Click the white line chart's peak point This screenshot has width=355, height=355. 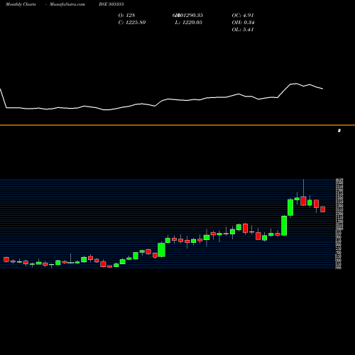tap(296, 83)
